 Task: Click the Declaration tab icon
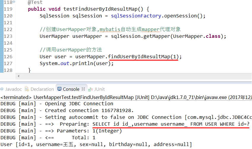(x=27, y=89)
